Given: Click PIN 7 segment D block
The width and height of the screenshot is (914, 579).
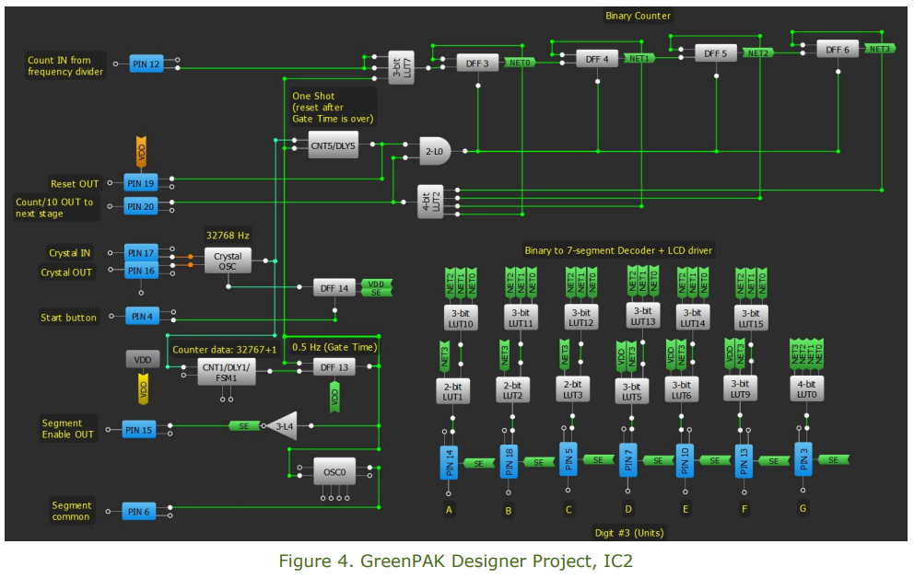Looking at the screenshot, I should 627,459.
